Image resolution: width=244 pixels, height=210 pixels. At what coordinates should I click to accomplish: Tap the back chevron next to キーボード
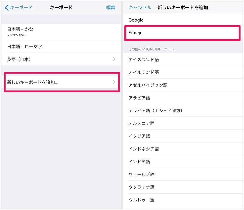(x=7, y=7)
